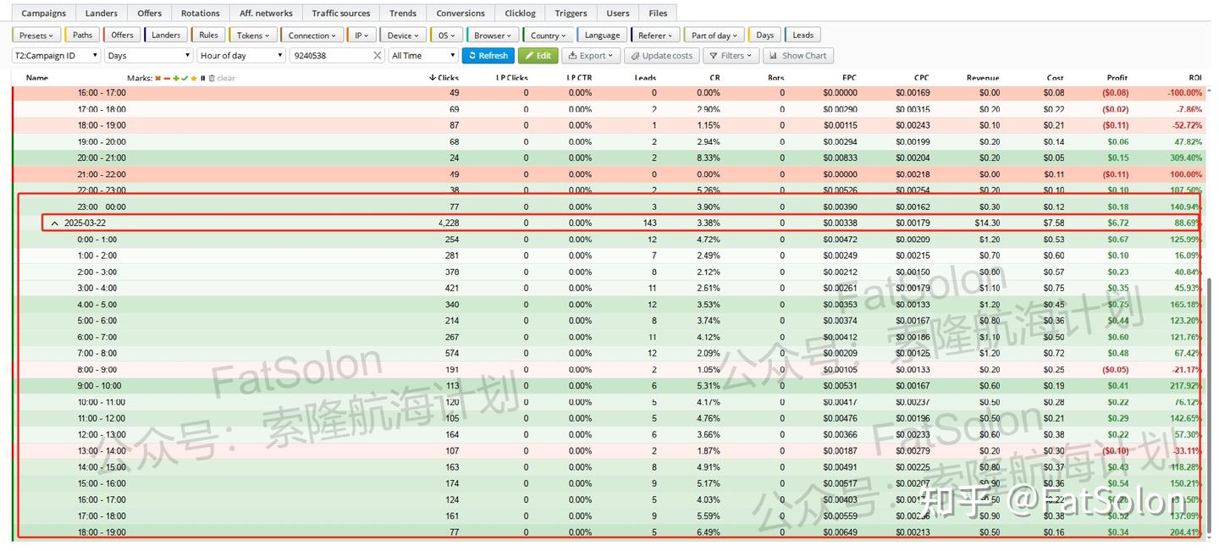Sort by the Clicks column header
The width and height of the screenshot is (1219, 551).
[x=444, y=77]
